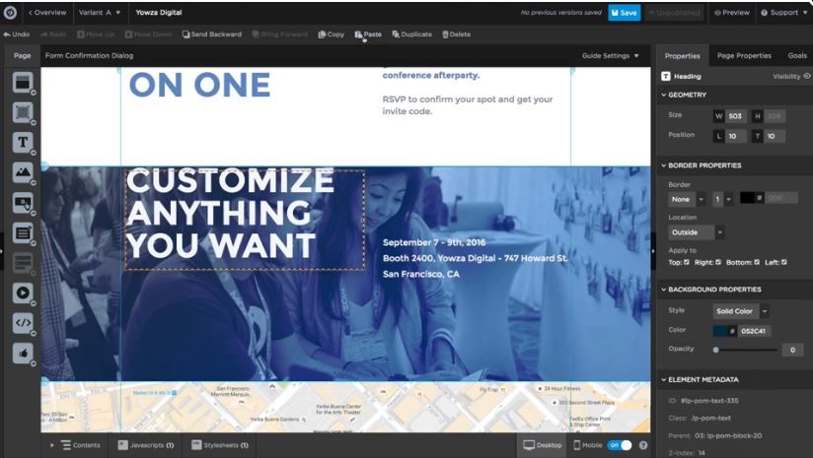Open the Location Outside dropdown
The height and width of the screenshot is (458, 813).
[x=697, y=232]
